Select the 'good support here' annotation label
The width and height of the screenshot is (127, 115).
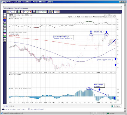[x=104, y=60]
